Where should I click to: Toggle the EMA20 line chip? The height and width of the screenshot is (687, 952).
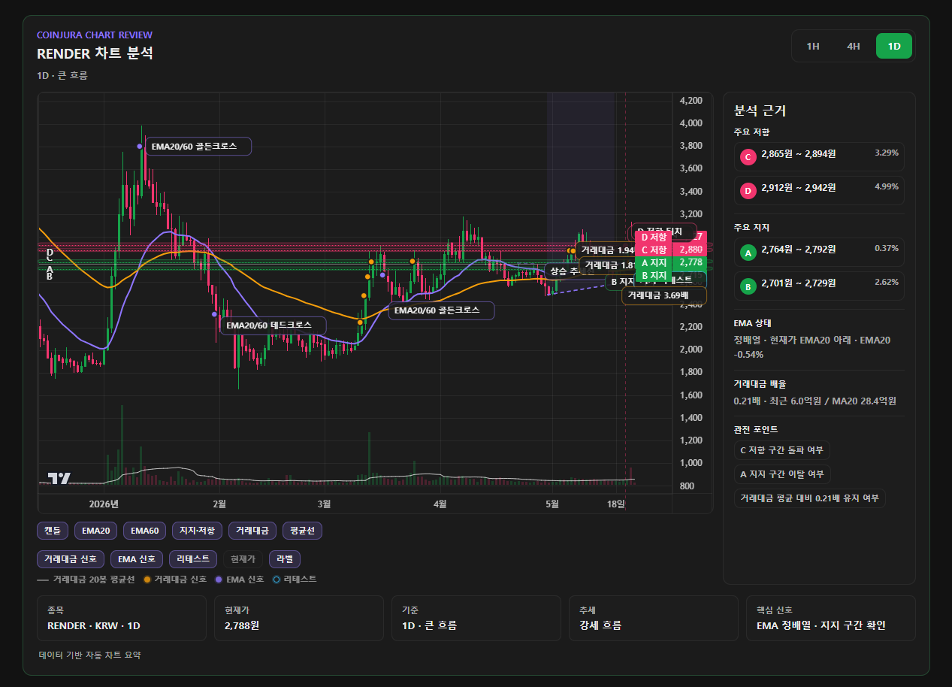click(96, 531)
